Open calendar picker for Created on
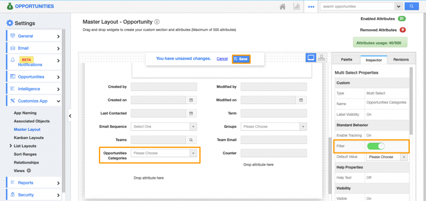 191,100
